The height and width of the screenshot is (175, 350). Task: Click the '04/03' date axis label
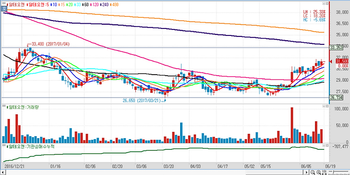click(196, 166)
